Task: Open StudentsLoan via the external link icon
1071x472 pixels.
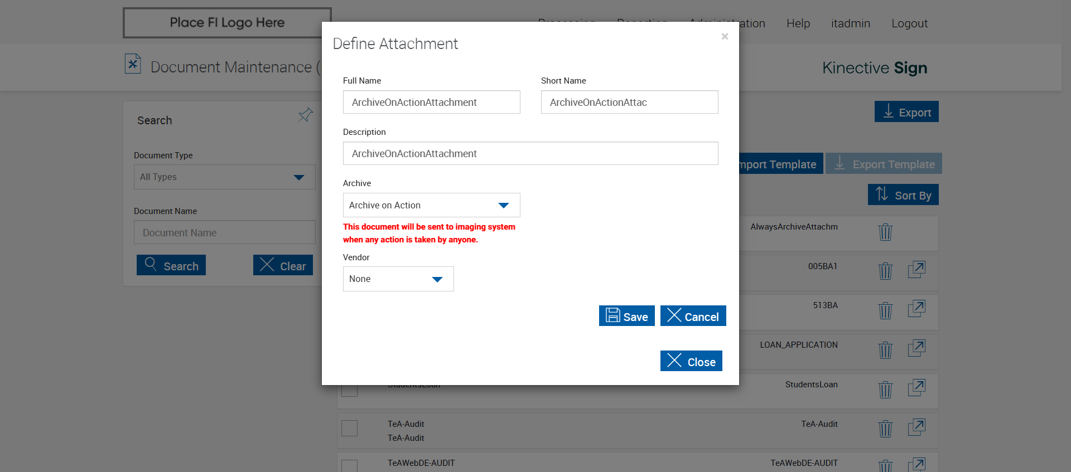Action: click(x=916, y=388)
